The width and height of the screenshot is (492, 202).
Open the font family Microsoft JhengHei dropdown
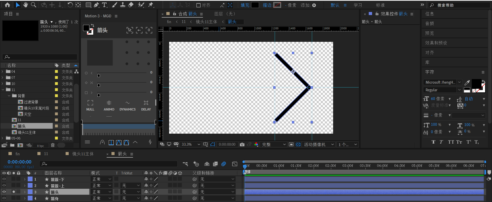click(443, 82)
